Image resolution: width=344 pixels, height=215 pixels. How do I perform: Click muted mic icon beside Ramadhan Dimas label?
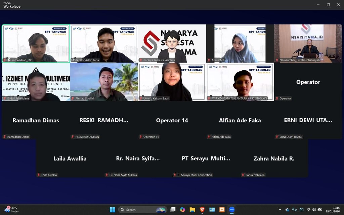[5, 137]
